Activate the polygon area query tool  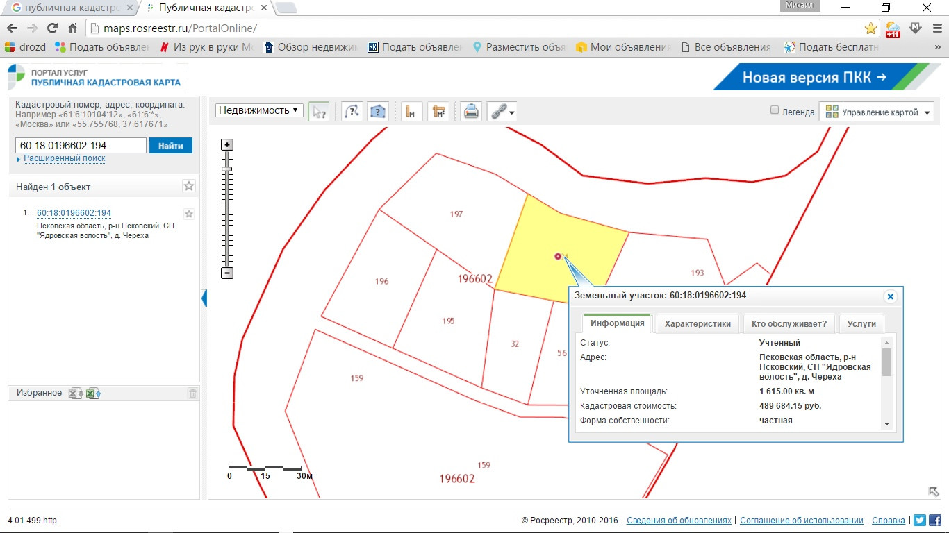(x=377, y=111)
